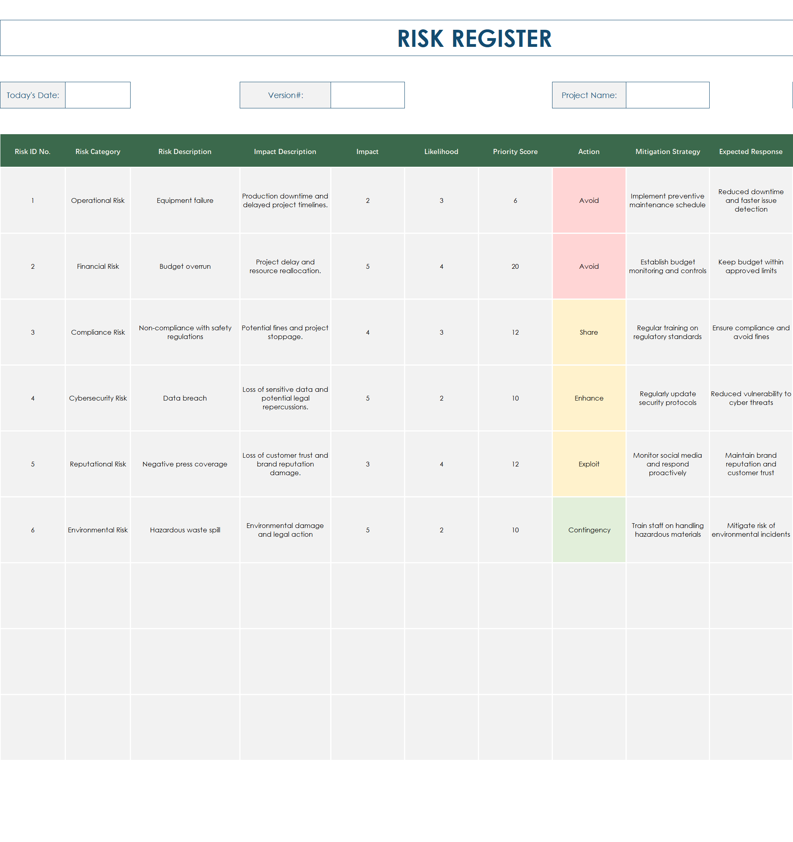
Task: Select Train staff on handling hazardous materials
Action: pos(668,530)
